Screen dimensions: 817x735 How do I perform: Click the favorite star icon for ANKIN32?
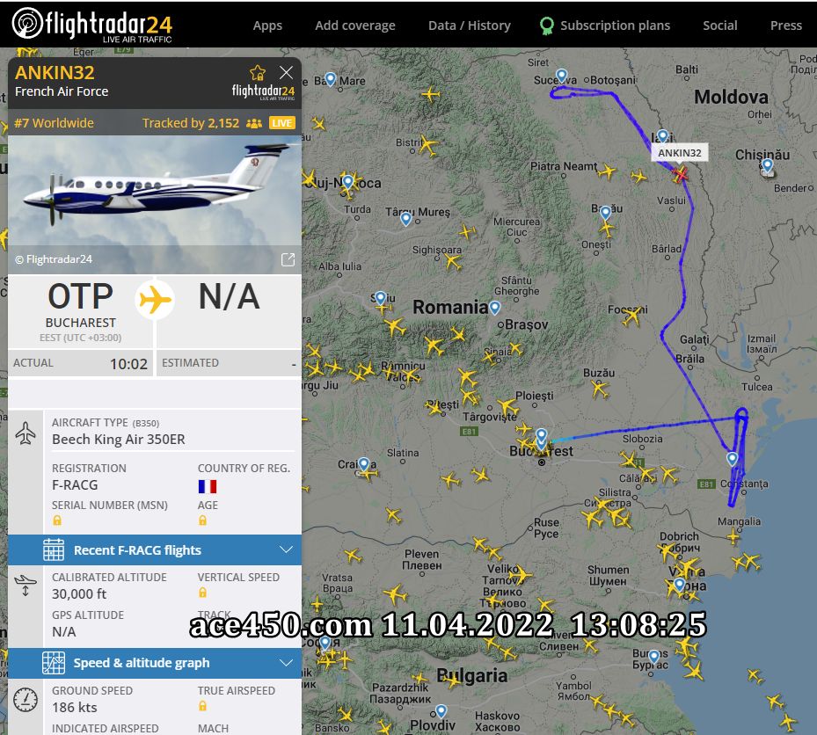tap(258, 72)
